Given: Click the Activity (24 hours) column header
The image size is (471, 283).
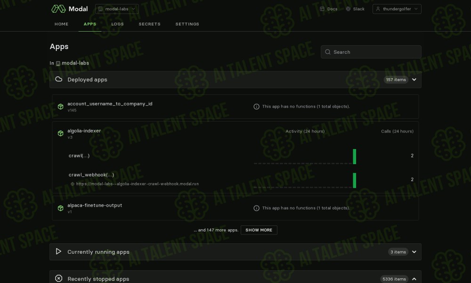Looking at the screenshot, I should 305,132.
